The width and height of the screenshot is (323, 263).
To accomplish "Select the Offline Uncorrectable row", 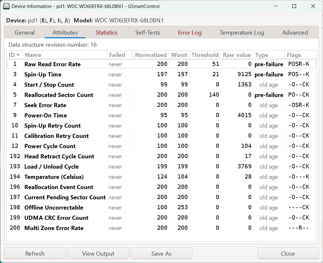I will tap(161, 207).
